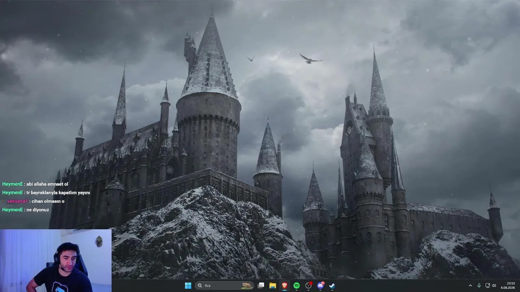The height and width of the screenshot is (292, 520).
Task: Open the Windows Start menu
Action: click(x=188, y=286)
